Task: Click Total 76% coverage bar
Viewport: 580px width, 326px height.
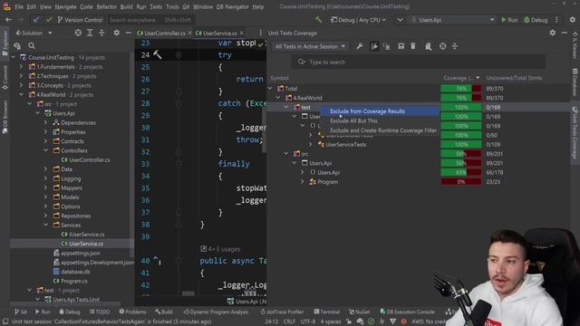Action: point(461,89)
